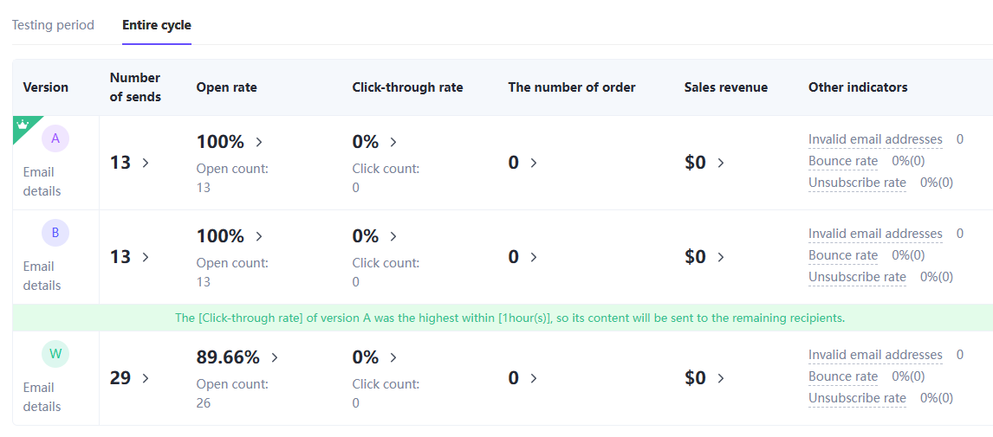Click Unsubscribe rate label in version W

857,398
